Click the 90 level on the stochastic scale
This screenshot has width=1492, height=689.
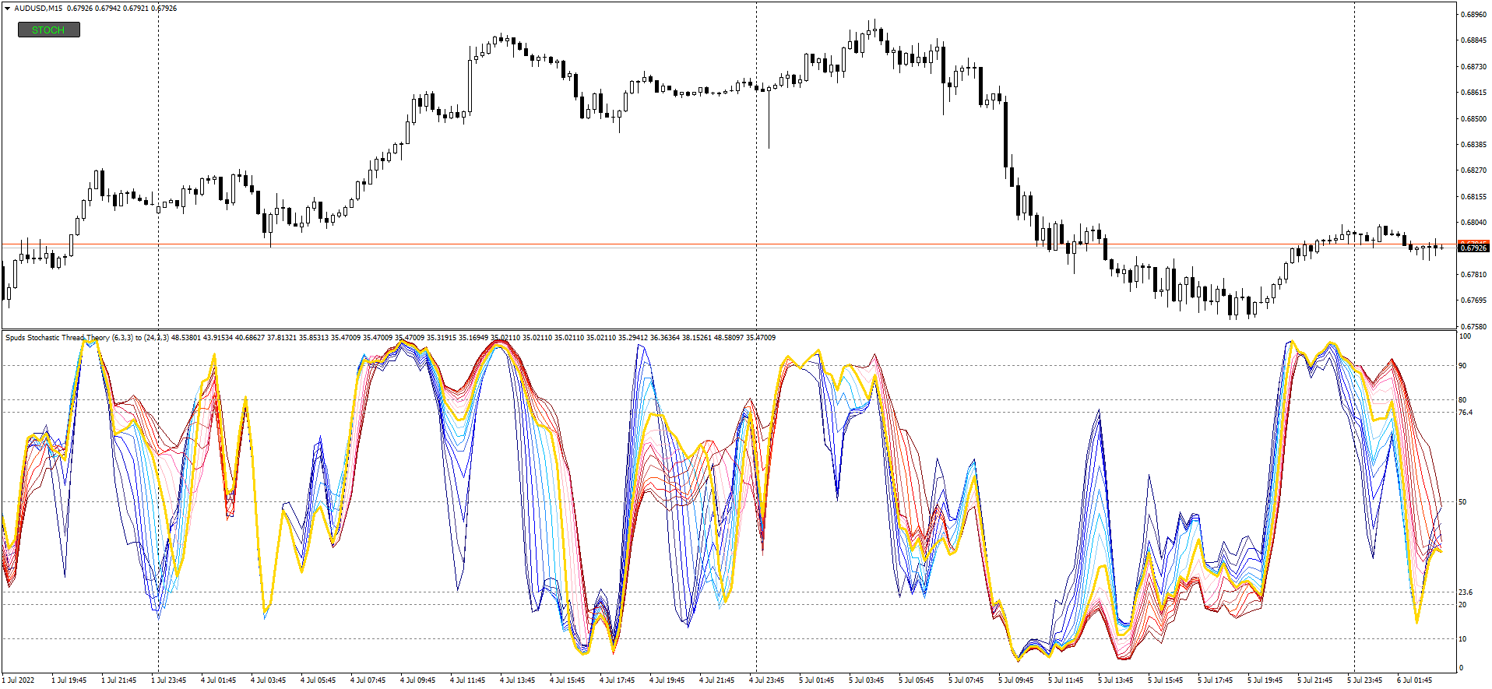(x=1462, y=366)
